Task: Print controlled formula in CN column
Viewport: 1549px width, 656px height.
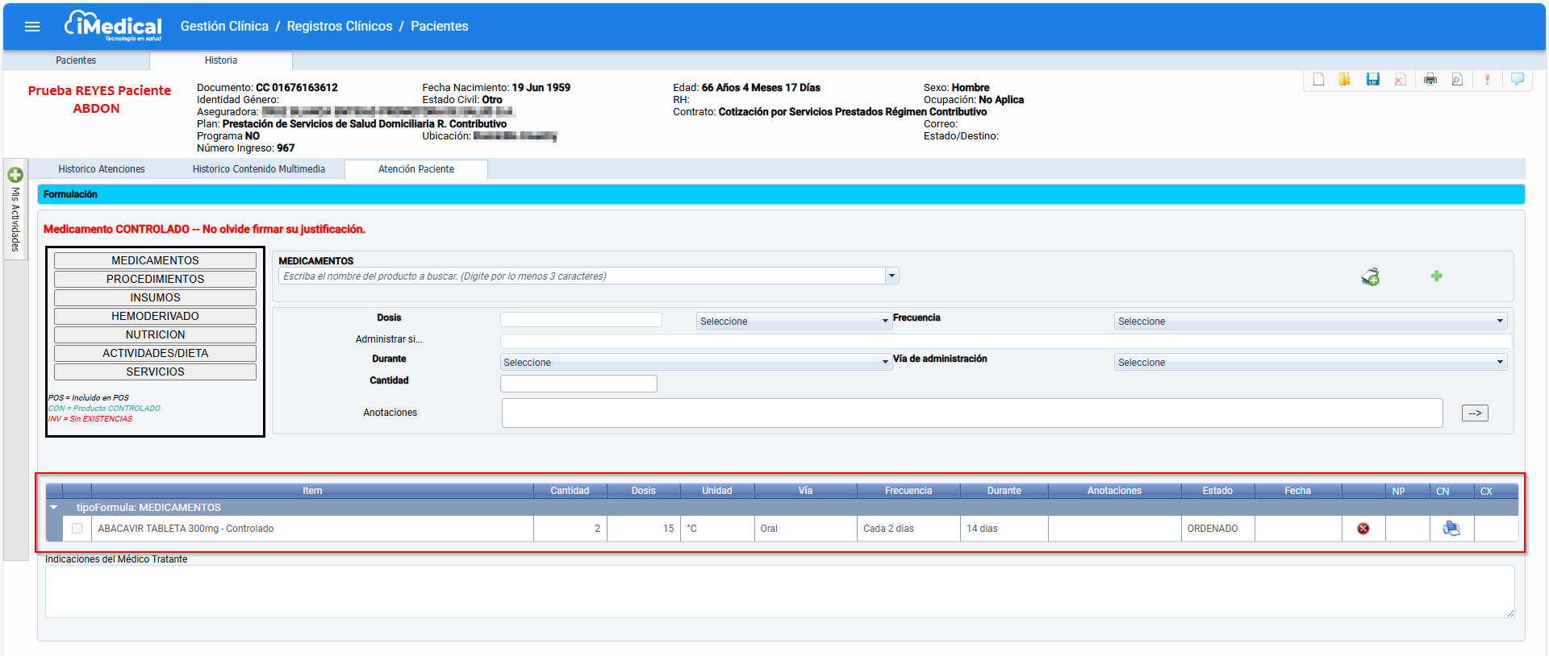Action: pos(1451,529)
